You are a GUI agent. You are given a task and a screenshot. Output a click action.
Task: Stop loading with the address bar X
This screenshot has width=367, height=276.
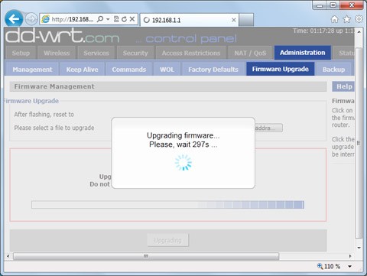[132, 19]
